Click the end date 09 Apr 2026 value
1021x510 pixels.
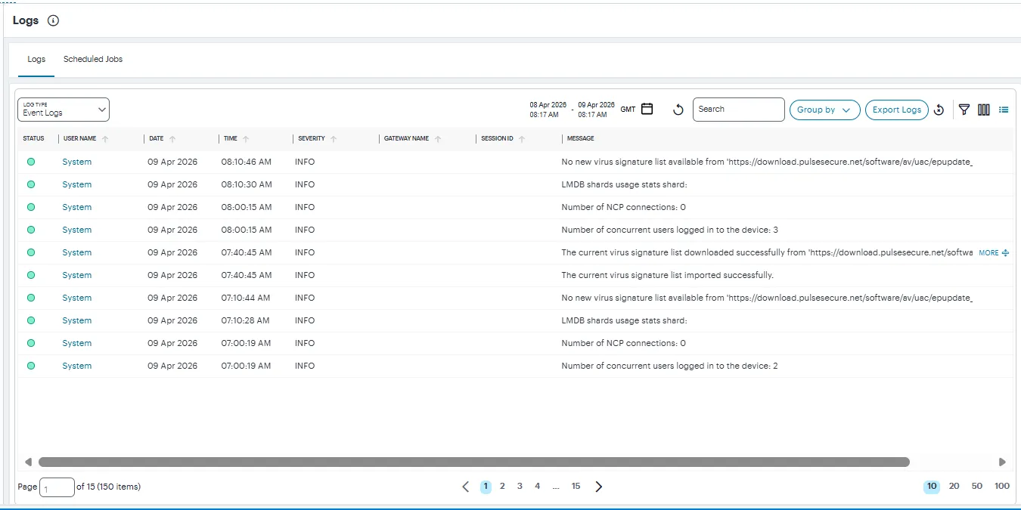[x=597, y=105]
